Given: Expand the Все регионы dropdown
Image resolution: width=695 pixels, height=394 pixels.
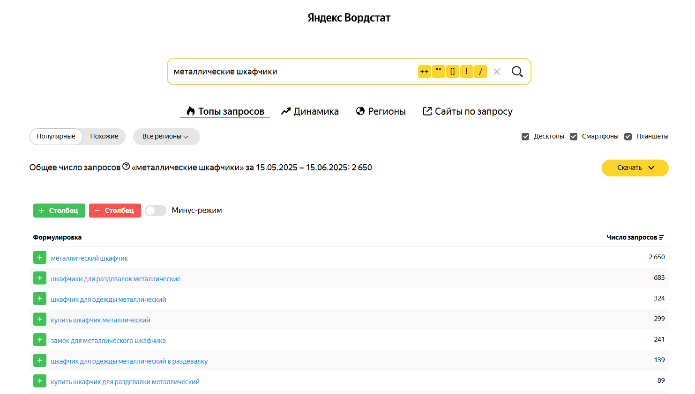Looking at the screenshot, I should coord(166,137).
